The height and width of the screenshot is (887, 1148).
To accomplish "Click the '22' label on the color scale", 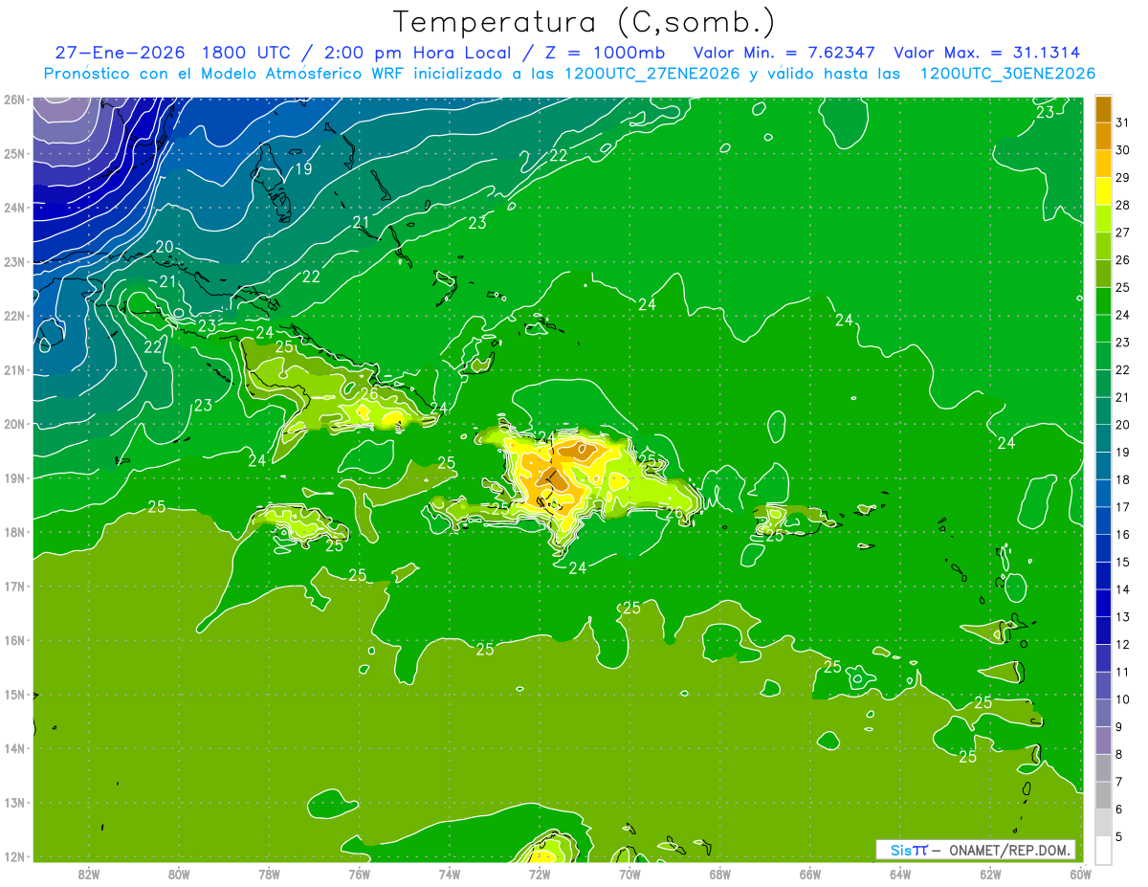I will [x=1122, y=370].
